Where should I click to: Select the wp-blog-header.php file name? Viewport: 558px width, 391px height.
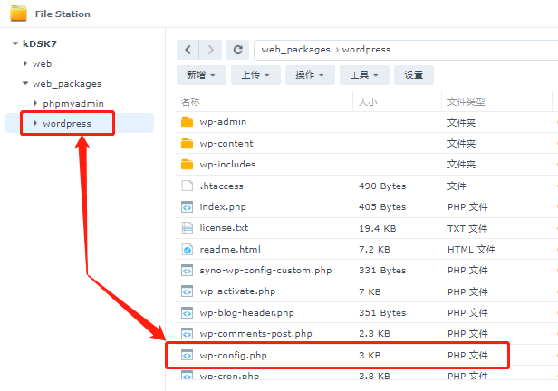pos(247,313)
